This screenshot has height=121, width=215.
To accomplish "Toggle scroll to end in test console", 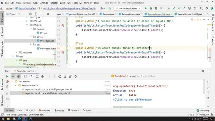I will 208,98.
